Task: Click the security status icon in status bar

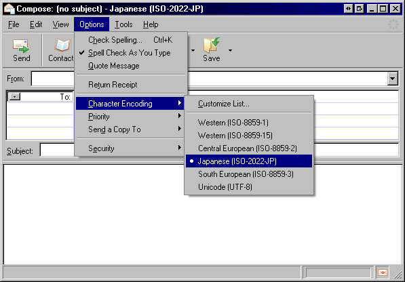Action: click(383, 273)
